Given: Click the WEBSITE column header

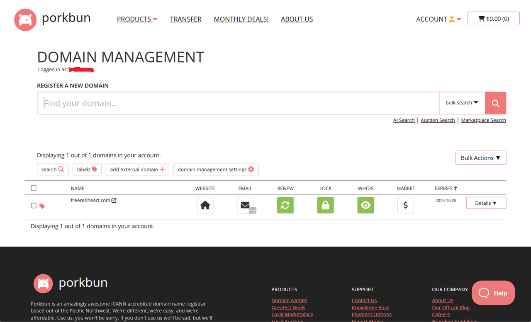Looking at the screenshot, I should pyautogui.click(x=205, y=188).
